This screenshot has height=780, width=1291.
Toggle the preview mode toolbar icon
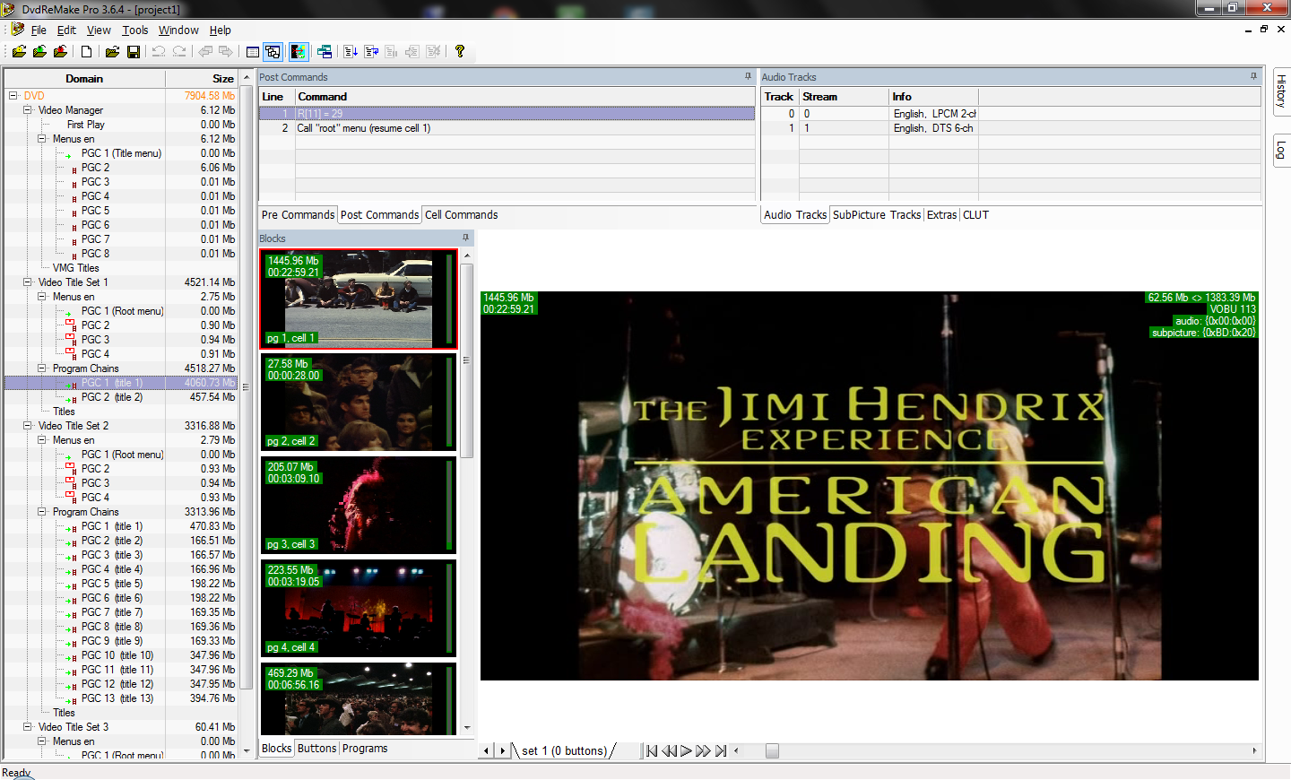298,52
